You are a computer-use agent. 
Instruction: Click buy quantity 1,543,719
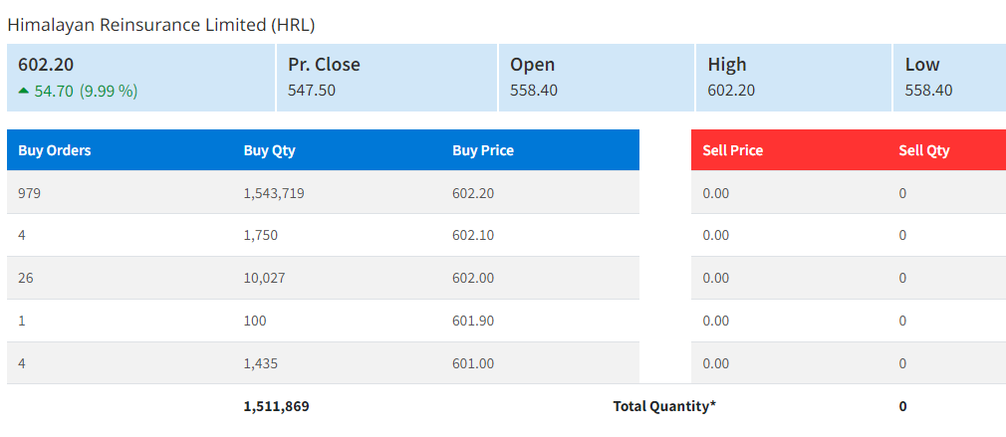click(x=274, y=193)
